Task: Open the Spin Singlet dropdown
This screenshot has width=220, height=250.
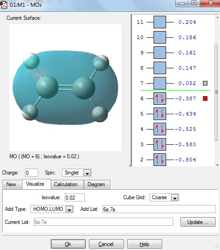Action: point(87,173)
